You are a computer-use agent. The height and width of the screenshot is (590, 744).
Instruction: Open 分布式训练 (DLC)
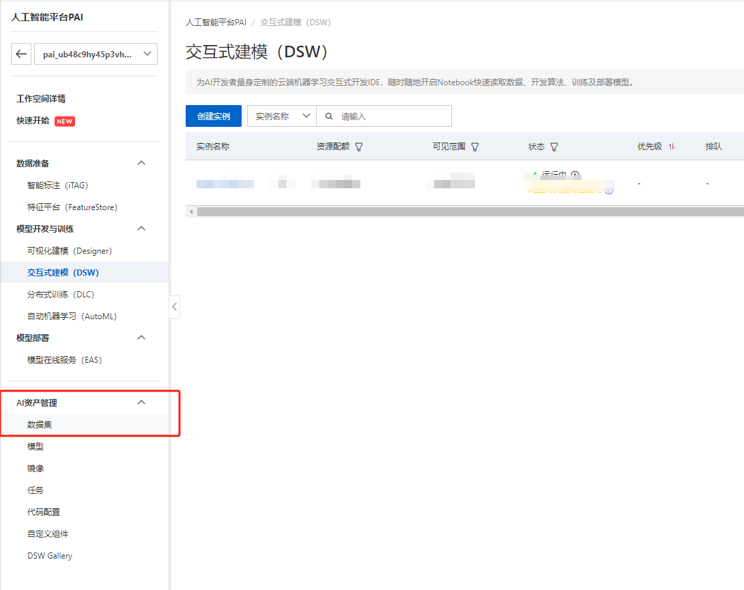(61, 294)
